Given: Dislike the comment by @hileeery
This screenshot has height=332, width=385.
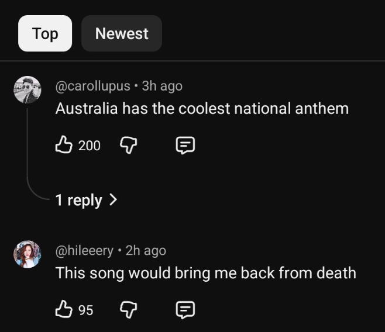Looking at the screenshot, I should coord(128,310).
